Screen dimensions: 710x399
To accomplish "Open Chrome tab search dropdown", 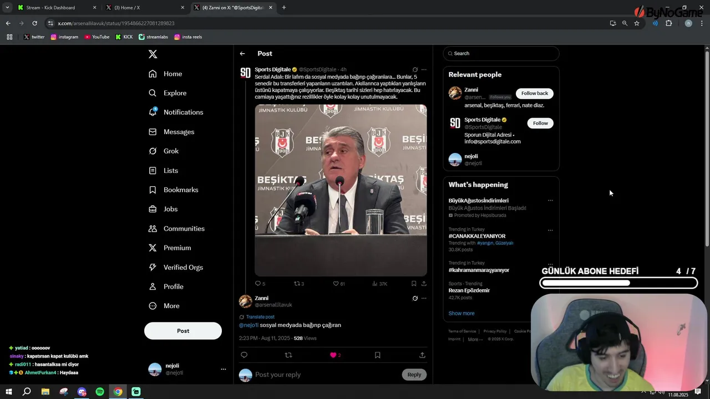I will coord(7,8).
